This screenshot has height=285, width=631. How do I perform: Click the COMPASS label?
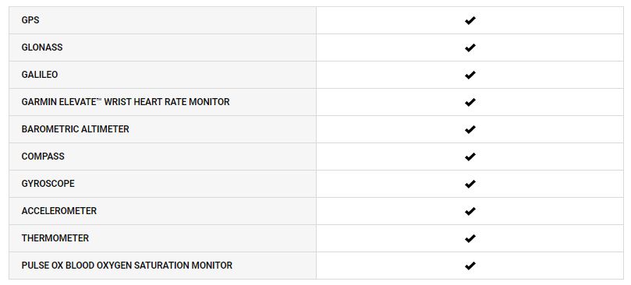(43, 157)
